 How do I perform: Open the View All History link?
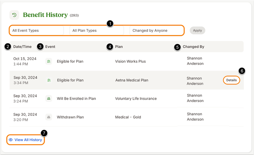coord(26,140)
